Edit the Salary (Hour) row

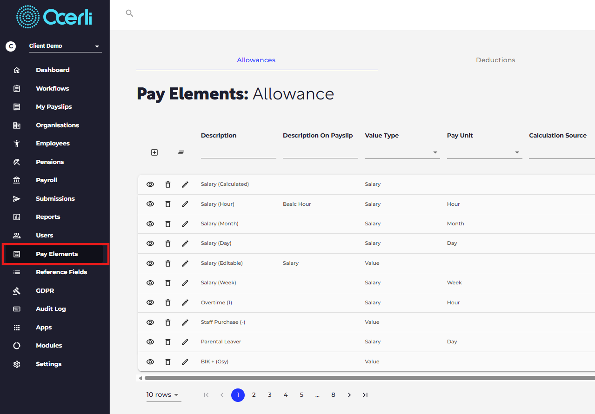tap(185, 204)
